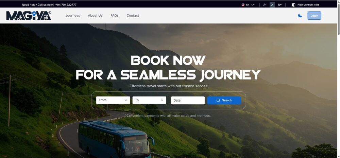Click the blue Search button
340x158 pixels.
(x=224, y=100)
